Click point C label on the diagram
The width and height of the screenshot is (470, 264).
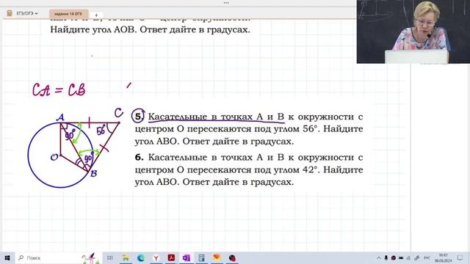119,113
